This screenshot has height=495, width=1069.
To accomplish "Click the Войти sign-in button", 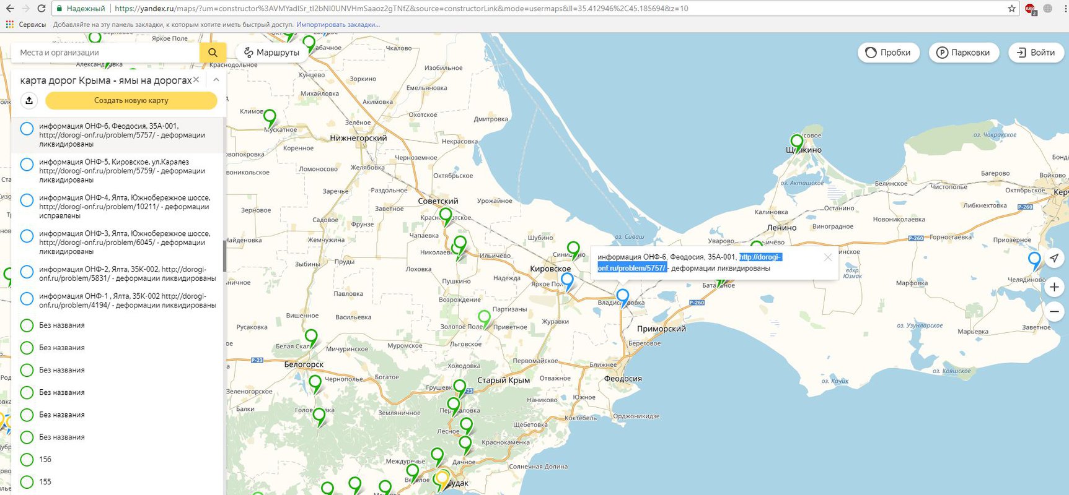I will pyautogui.click(x=1036, y=53).
